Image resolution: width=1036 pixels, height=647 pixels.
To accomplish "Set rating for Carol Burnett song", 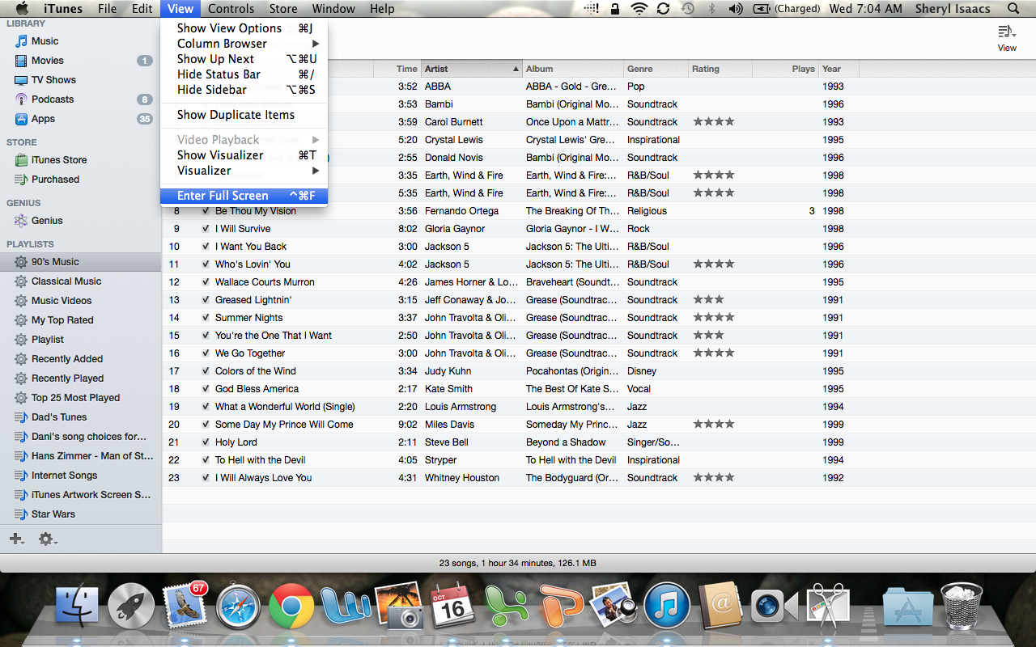I will pos(714,122).
